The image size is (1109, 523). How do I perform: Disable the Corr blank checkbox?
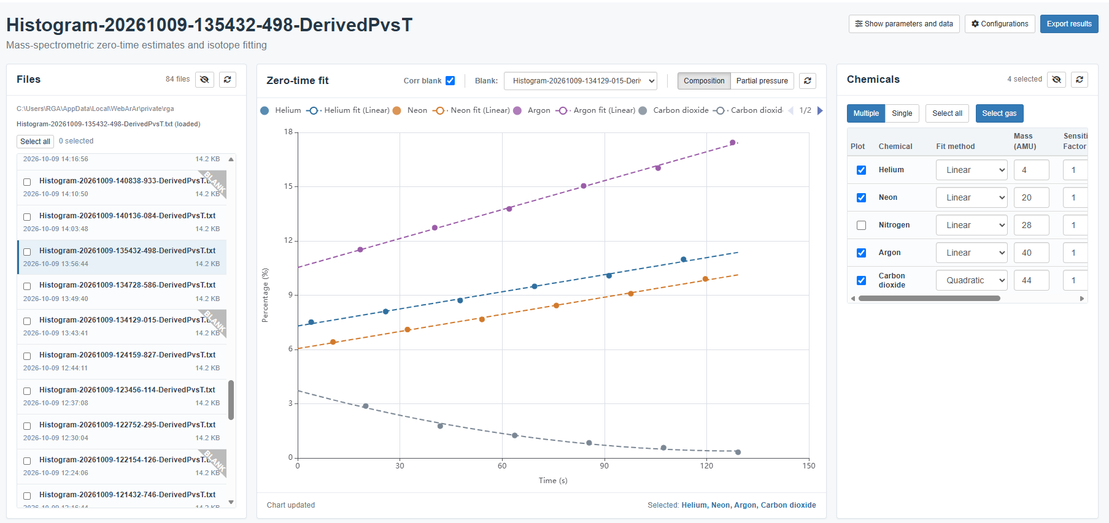tap(450, 81)
